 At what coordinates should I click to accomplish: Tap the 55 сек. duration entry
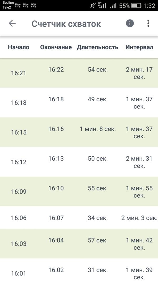coord(98,188)
